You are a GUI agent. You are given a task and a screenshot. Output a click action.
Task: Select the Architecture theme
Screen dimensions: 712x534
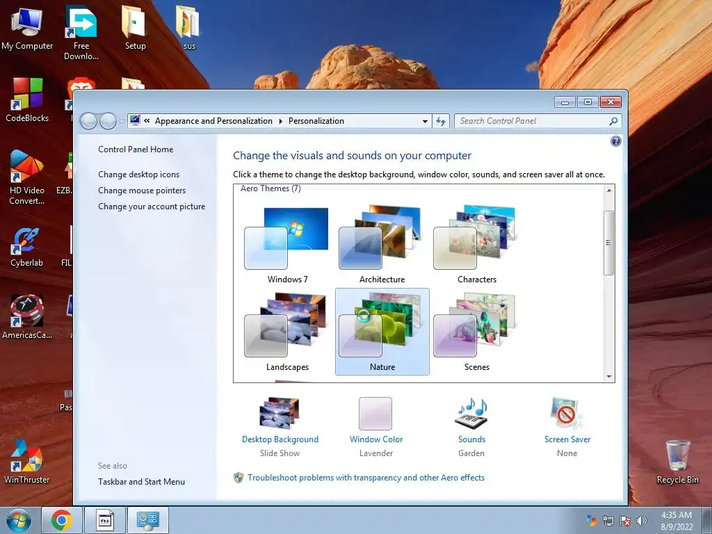click(382, 245)
